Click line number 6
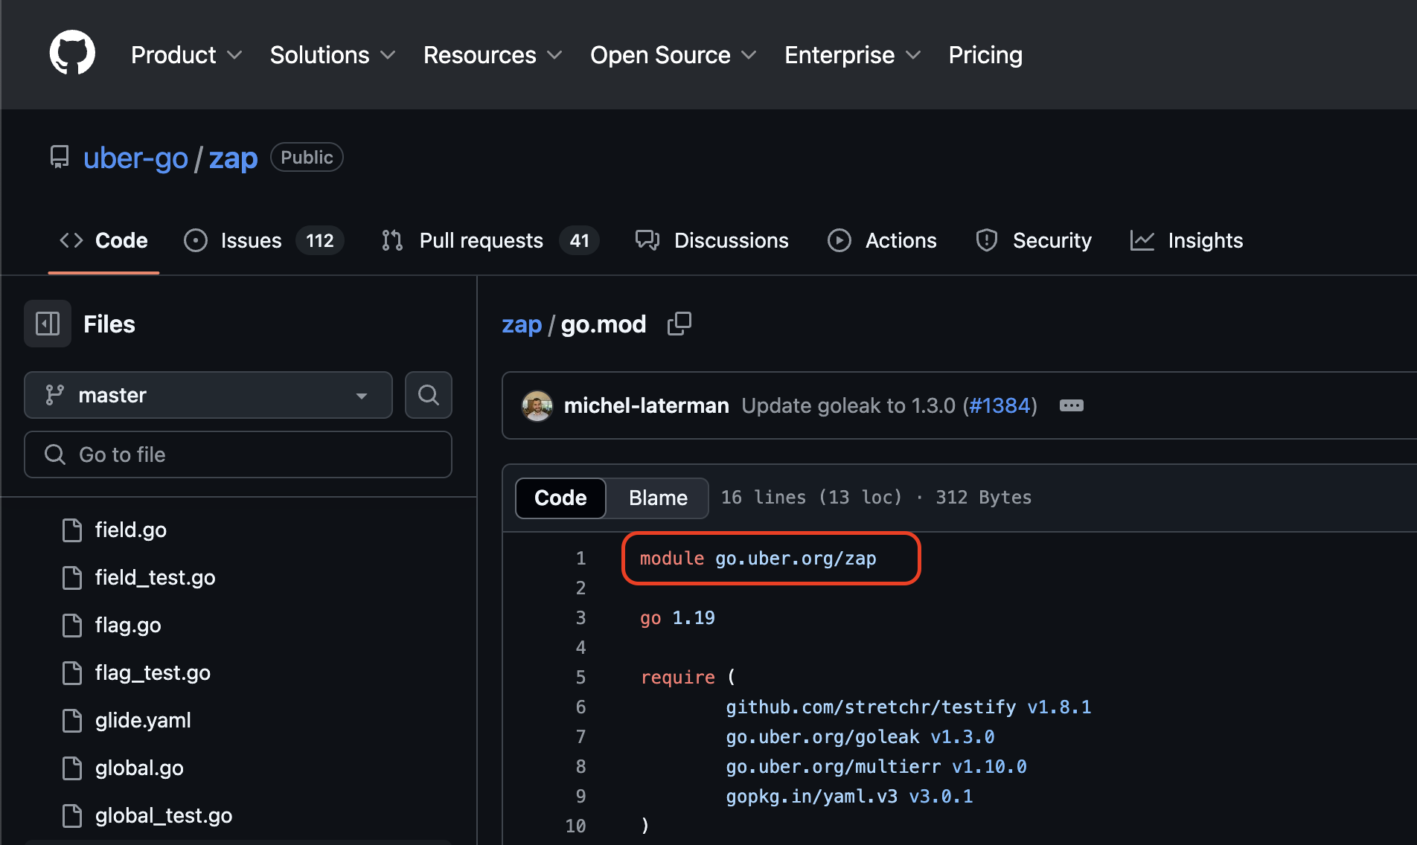This screenshot has width=1417, height=845. click(580, 707)
